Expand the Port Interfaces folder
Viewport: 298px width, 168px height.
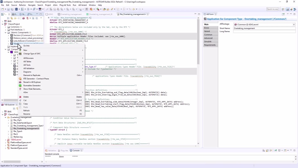click(x=6, y=30)
